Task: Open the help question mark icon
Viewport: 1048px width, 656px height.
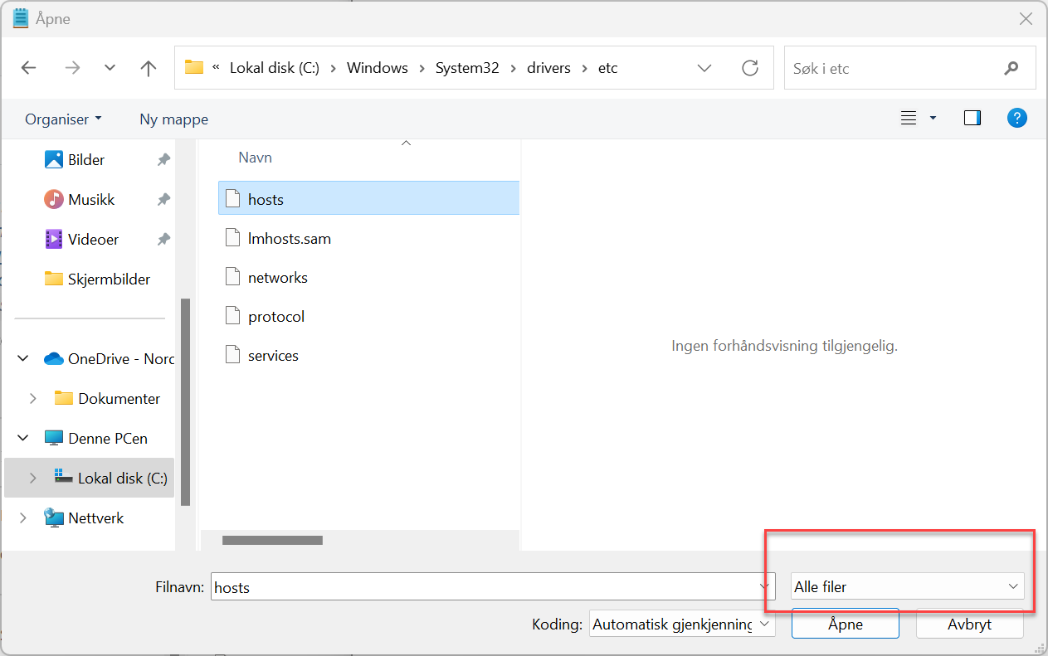Action: pos(1016,119)
